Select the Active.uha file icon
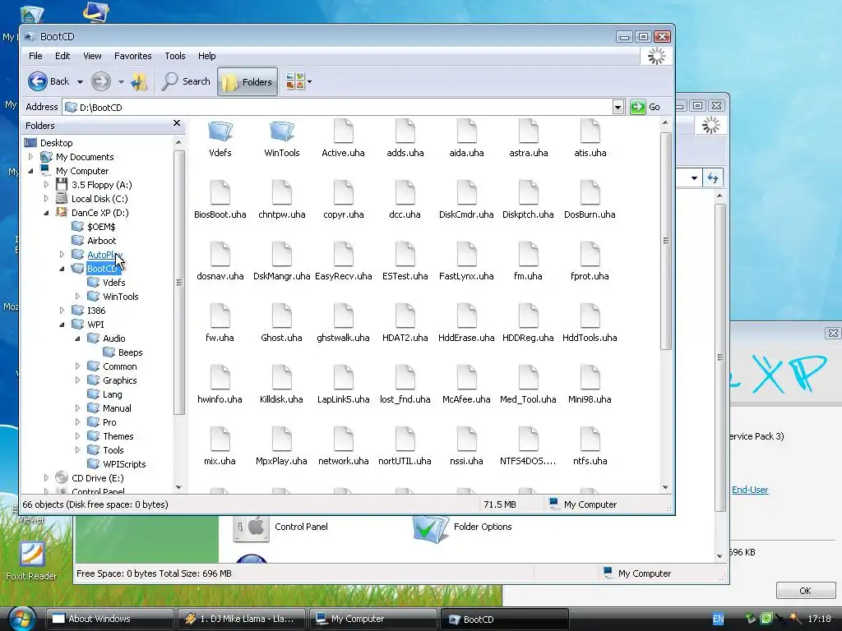 (x=344, y=131)
